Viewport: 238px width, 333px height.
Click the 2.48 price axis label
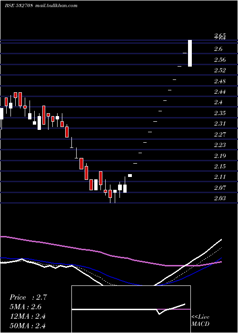pyautogui.click(x=220, y=81)
